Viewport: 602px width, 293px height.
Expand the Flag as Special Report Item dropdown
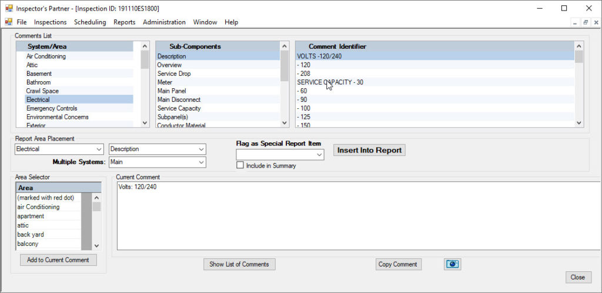319,154
